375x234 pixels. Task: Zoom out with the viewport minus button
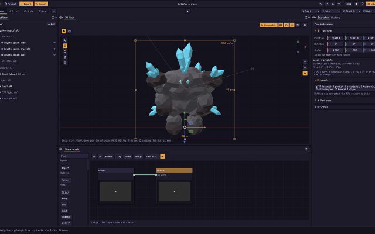coord(305,68)
